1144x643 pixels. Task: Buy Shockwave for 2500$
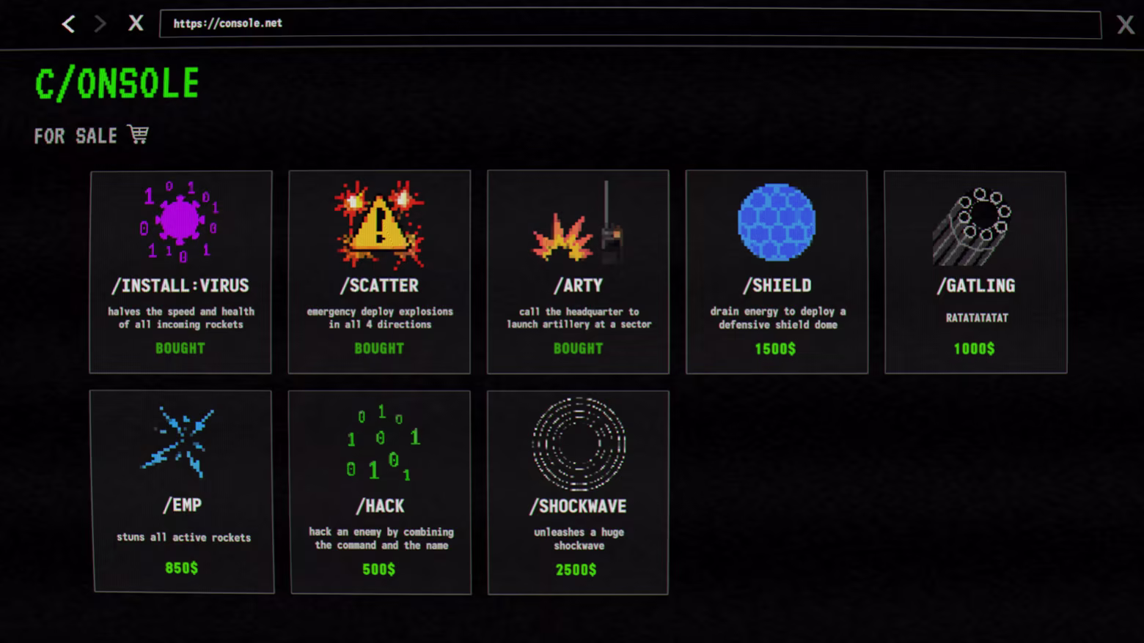(x=576, y=570)
